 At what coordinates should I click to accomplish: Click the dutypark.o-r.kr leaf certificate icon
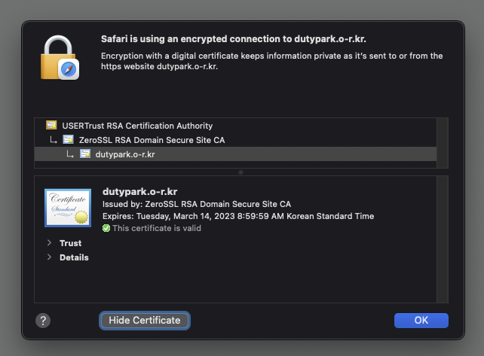tap(85, 154)
